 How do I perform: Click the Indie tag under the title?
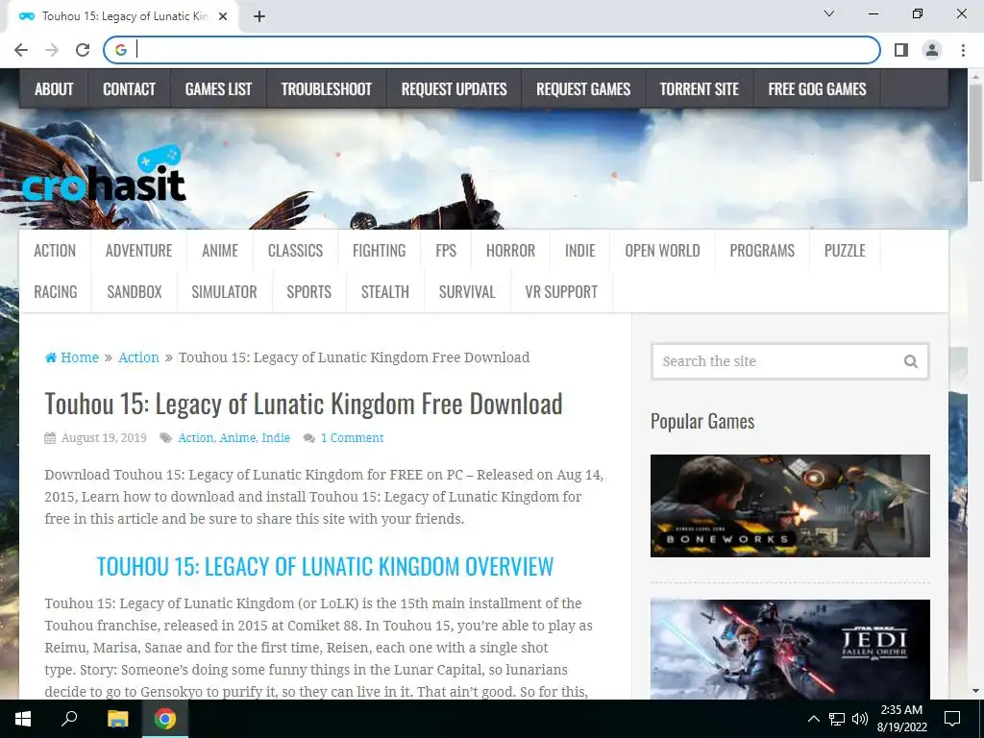coord(276,438)
